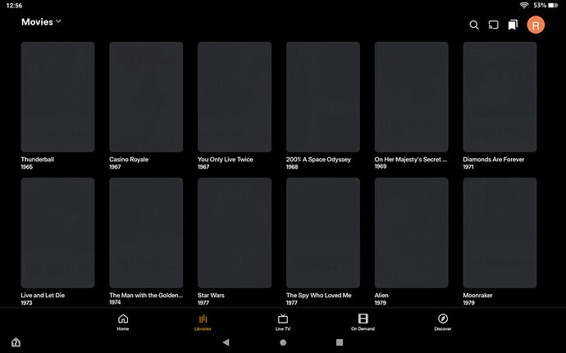Click the Star Wars title text
The width and height of the screenshot is (566, 353).
click(x=211, y=296)
